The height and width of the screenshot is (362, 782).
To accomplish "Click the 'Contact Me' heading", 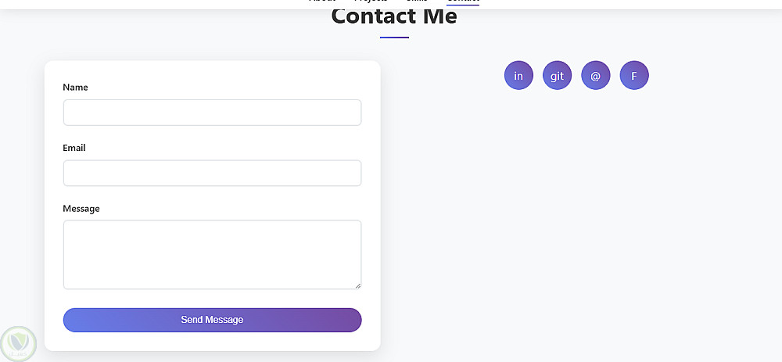I will pos(394,17).
